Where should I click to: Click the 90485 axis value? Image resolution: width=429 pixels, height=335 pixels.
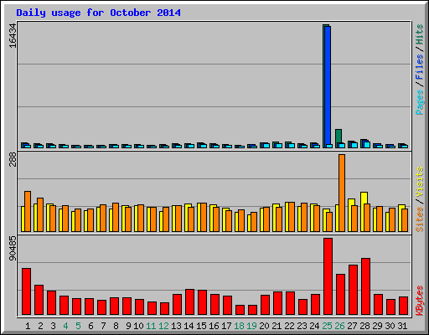(x=13, y=248)
